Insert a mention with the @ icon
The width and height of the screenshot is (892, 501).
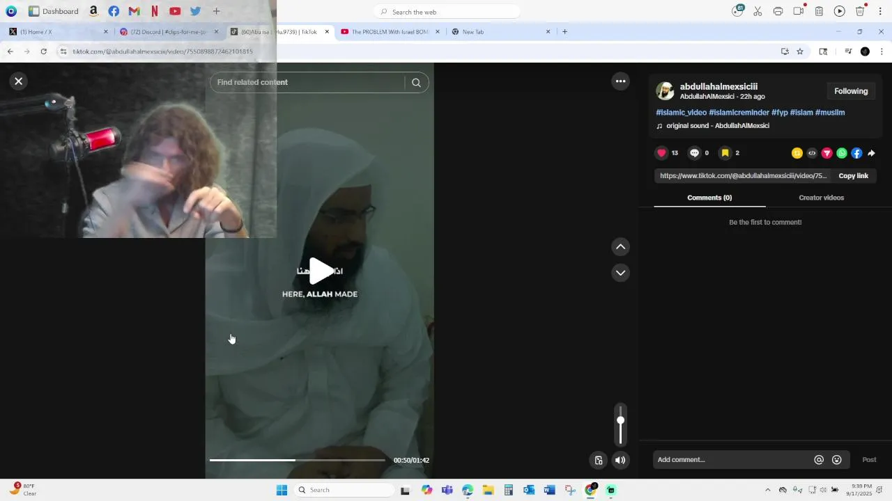[819, 460]
